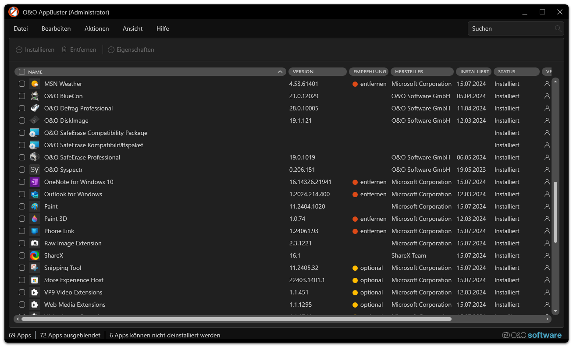This screenshot has width=573, height=347.
Task: Click the horizontal scrollbar left arrow
Action: tap(17, 319)
